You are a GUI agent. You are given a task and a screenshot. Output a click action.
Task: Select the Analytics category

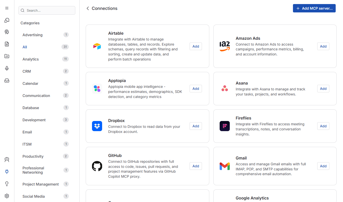coord(31,59)
